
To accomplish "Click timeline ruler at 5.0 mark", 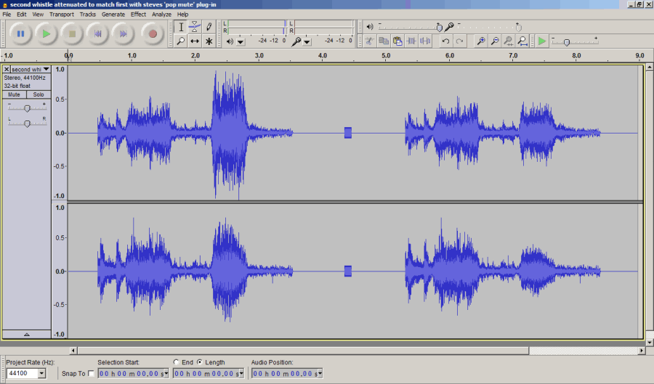I will (386, 56).
